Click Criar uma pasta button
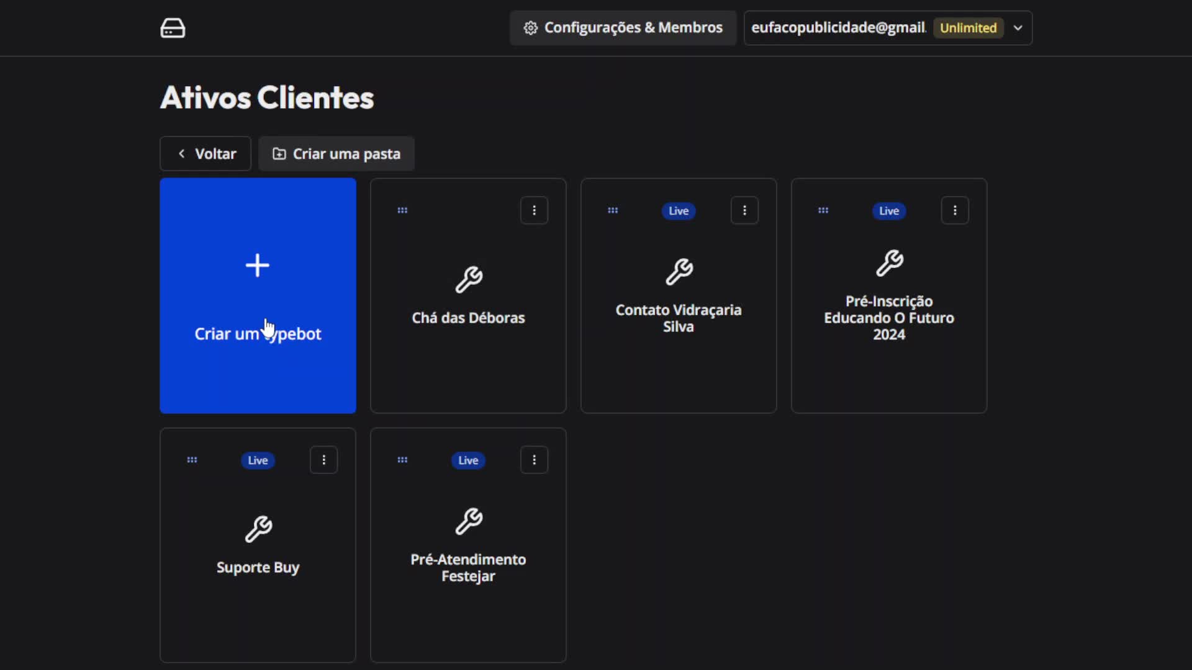The height and width of the screenshot is (670, 1192). coord(336,153)
